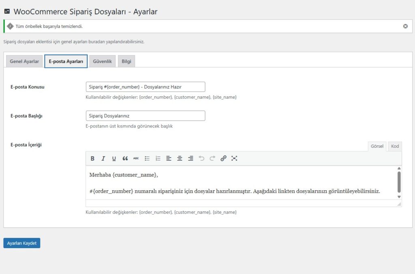Apply strikethrough formatting
The width and height of the screenshot is (415, 274).
(x=136, y=158)
